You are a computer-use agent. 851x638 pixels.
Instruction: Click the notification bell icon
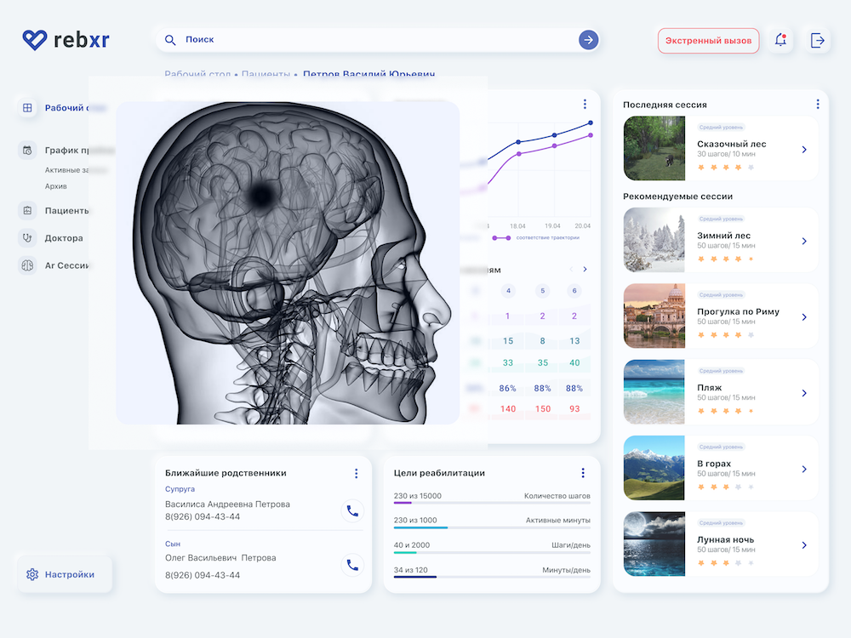[x=780, y=40]
